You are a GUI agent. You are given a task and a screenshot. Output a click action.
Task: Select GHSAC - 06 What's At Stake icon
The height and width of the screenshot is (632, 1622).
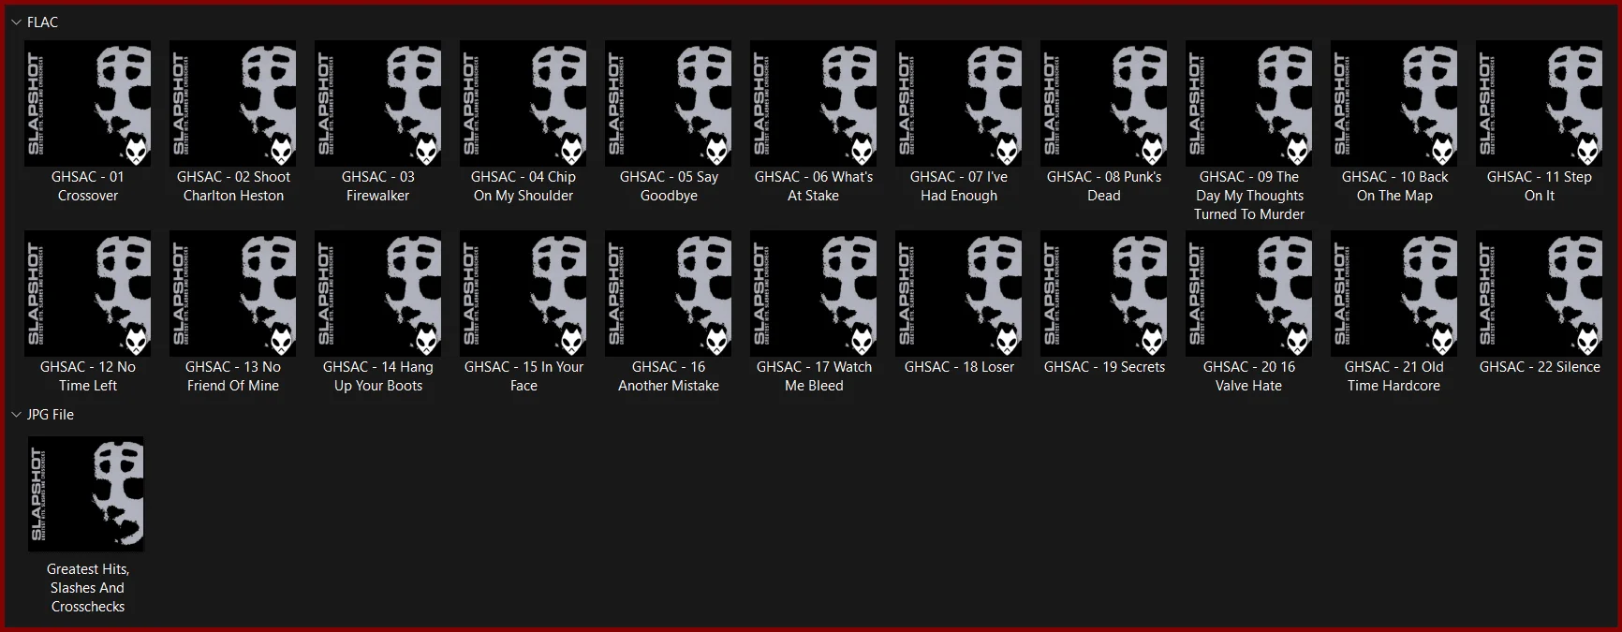tap(814, 103)
